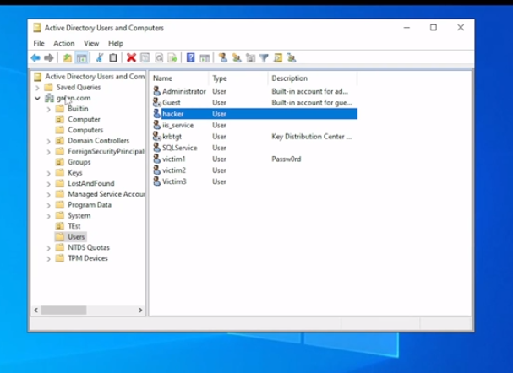Screen dimensions: 513x373
Task: Expand the TPM Devices node
Action: [x=49, y=259]
